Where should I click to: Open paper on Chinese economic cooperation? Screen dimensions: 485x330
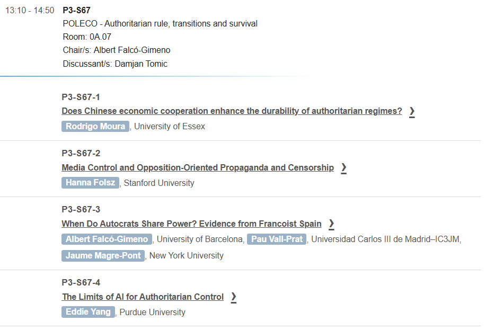[232, 111]
